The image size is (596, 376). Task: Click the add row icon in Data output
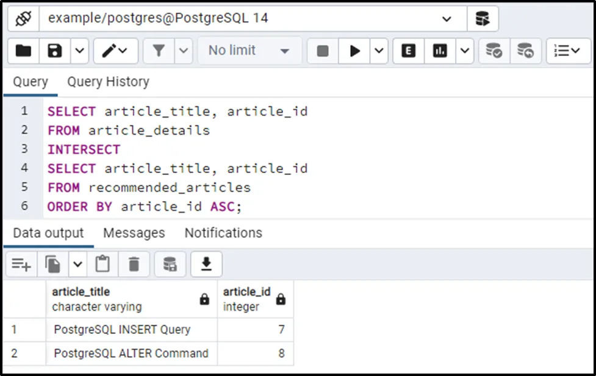(21, 264)
